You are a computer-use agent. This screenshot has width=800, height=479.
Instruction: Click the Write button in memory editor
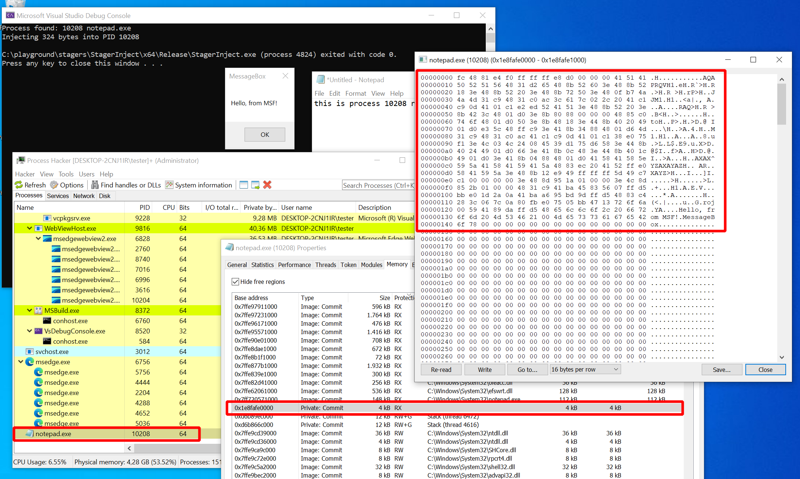click(485, 369)
